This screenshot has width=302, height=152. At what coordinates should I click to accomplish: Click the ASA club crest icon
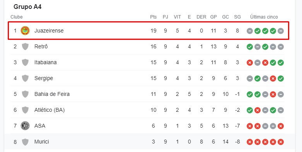click(25, 126)
